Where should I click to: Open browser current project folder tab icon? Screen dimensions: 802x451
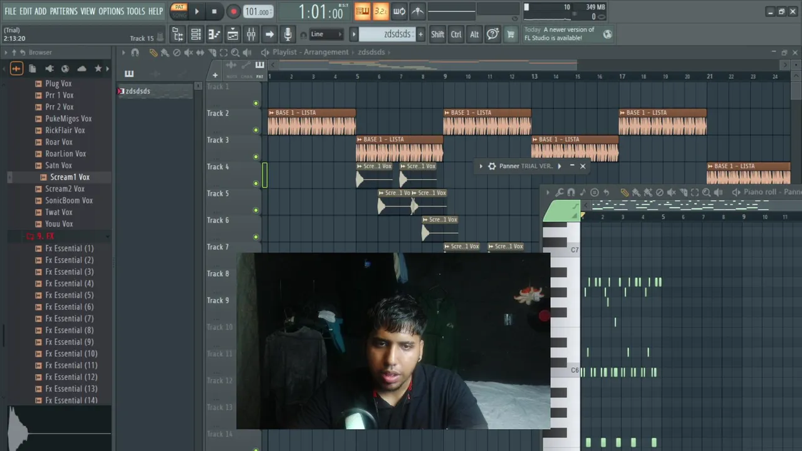click(33, 68)
